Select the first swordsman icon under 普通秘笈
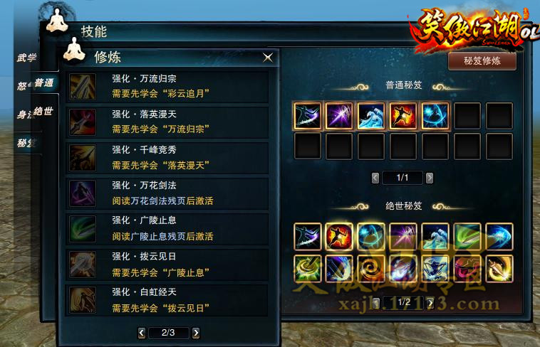The height and width of the screenshot is (347, 540). 308,116
